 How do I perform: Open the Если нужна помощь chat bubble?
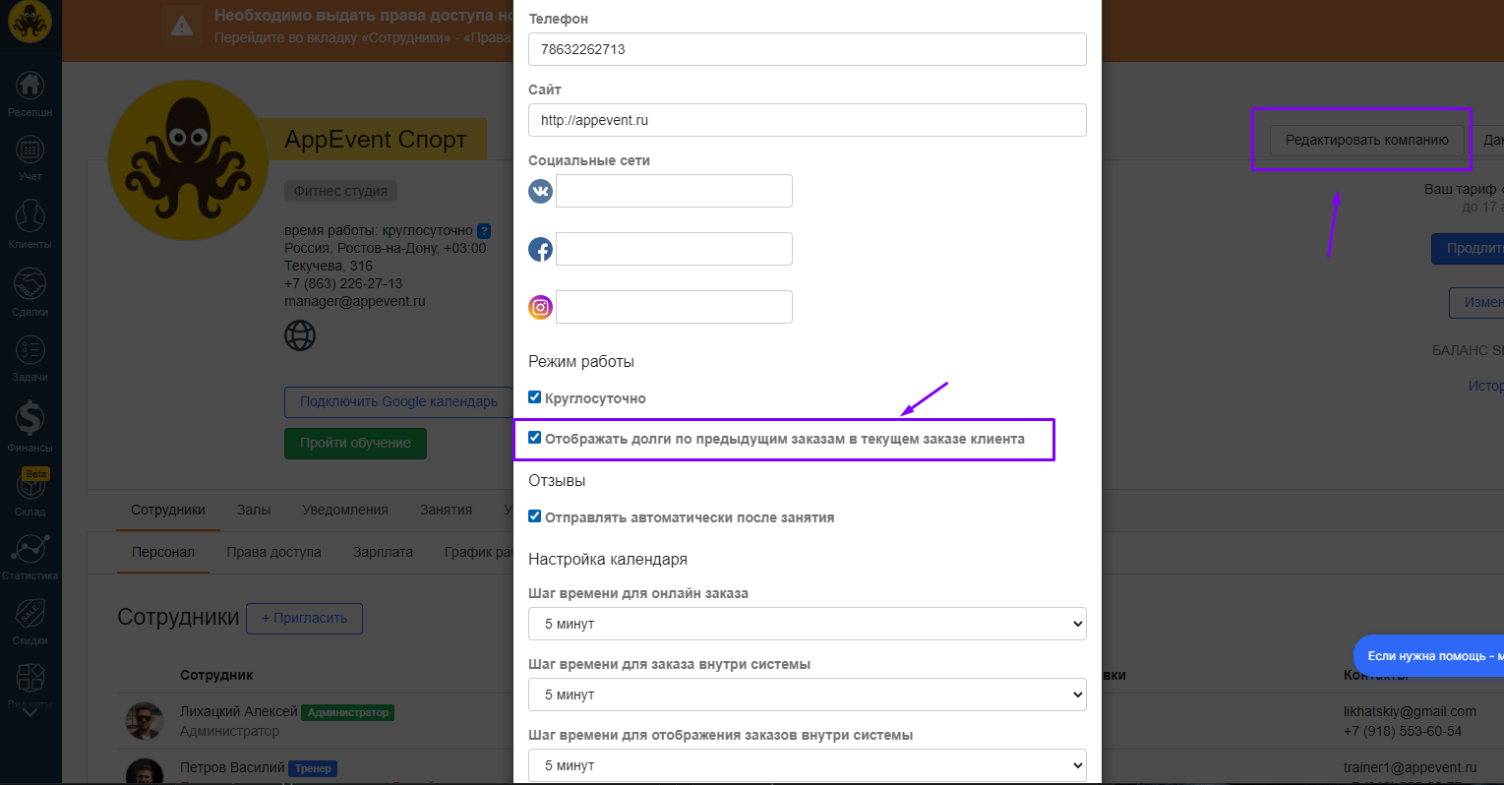tap(1429, 655)
